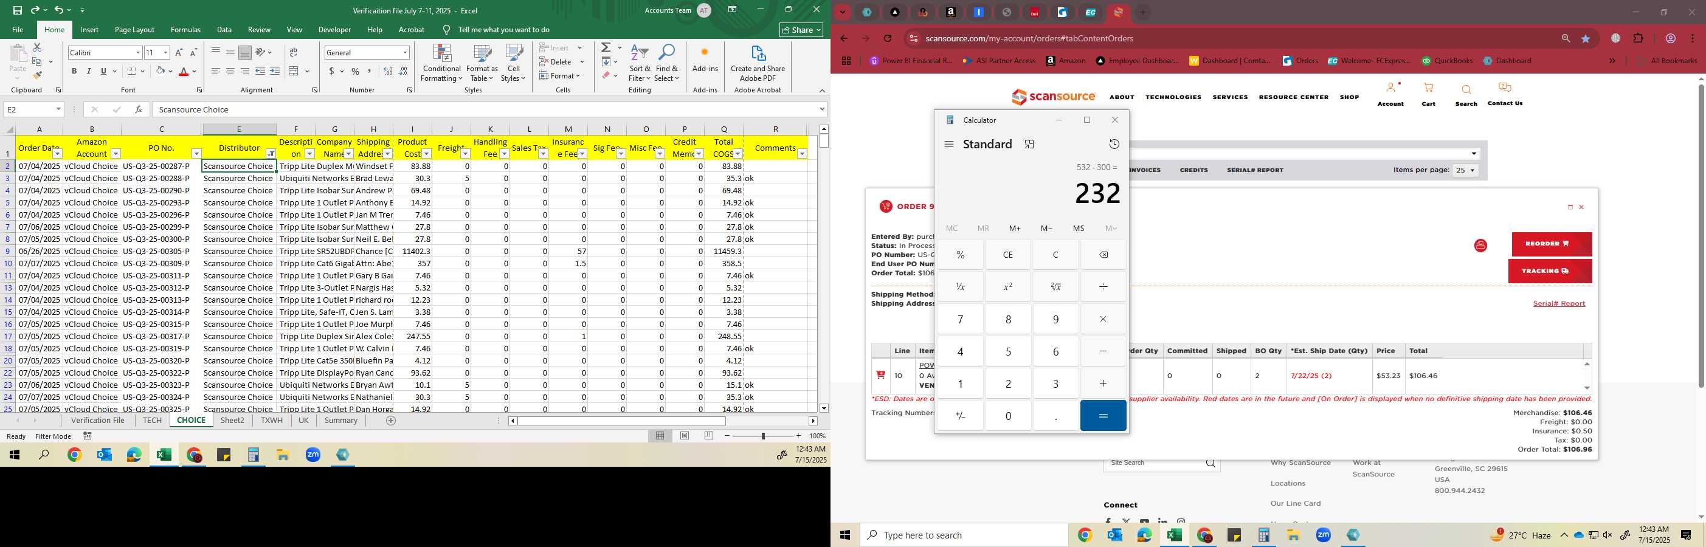
Task: Click the calculator CE button
Action: [x=1008, y=255]
